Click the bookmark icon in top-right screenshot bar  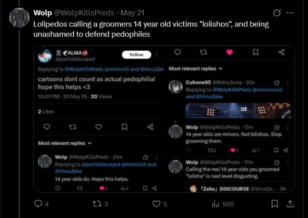point(256,52)
